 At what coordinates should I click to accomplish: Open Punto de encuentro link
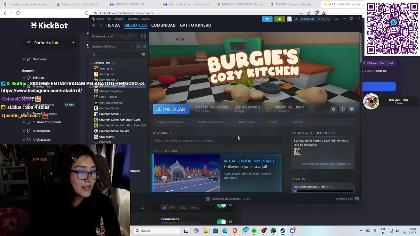pos(211,122)
